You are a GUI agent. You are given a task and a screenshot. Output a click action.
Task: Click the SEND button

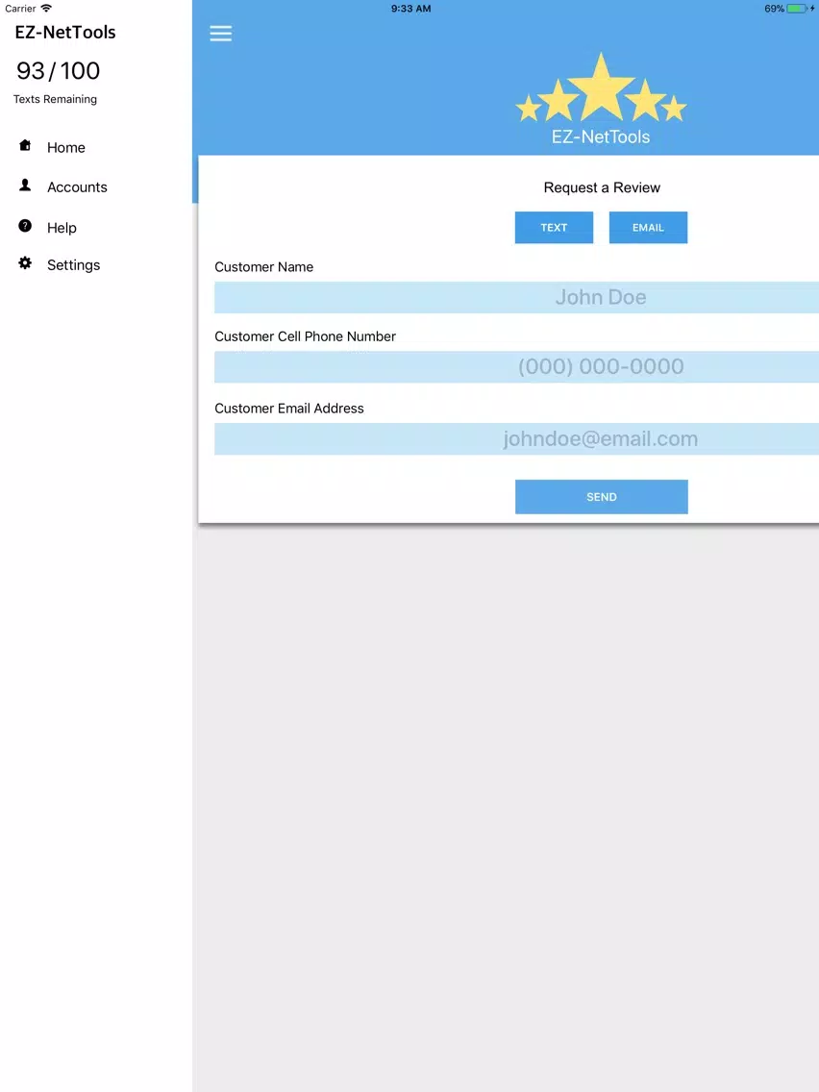click(x=601, y=497)
